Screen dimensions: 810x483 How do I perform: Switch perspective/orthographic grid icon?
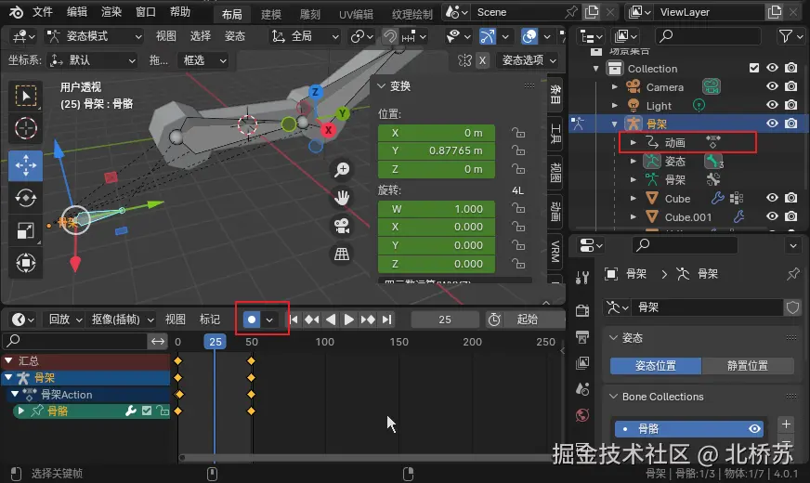342,254
